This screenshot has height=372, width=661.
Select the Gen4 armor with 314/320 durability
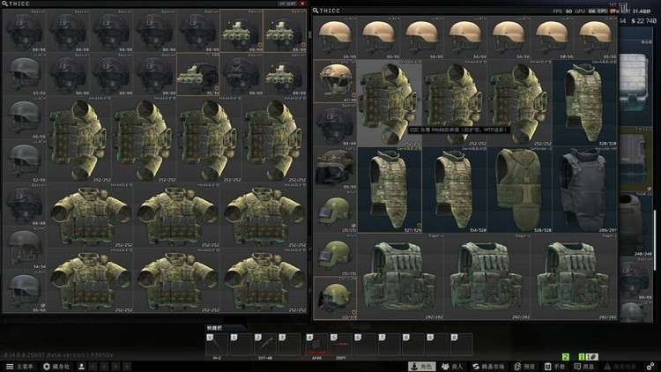[455, 190]
